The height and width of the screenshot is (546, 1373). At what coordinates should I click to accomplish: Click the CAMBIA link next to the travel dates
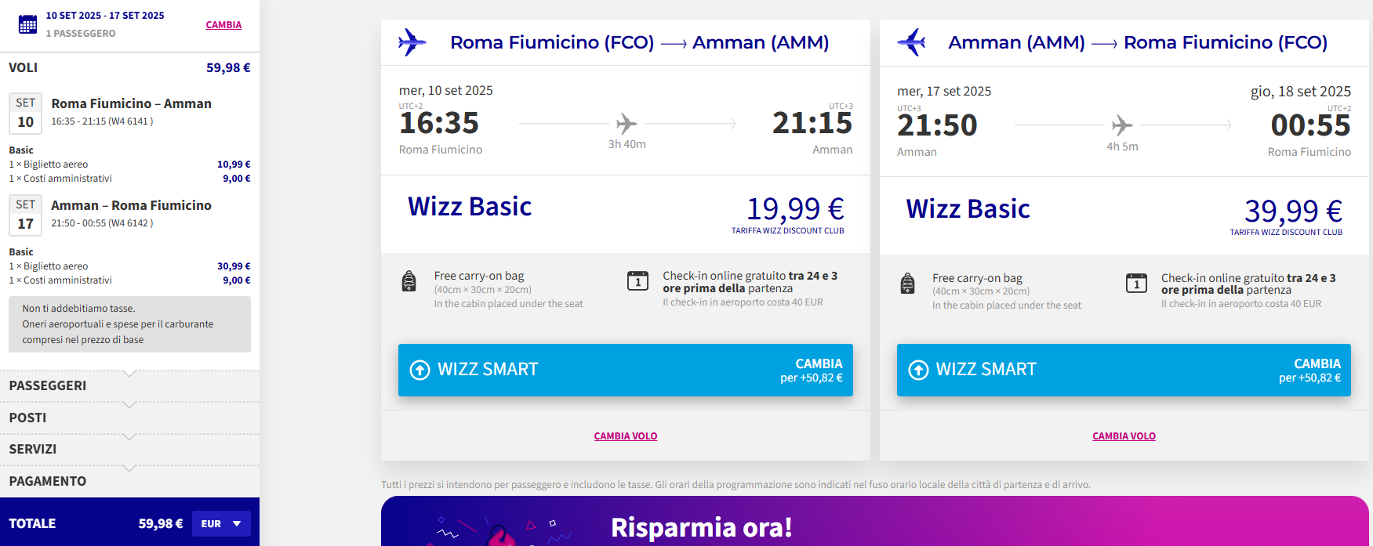(x=223, y=25)
